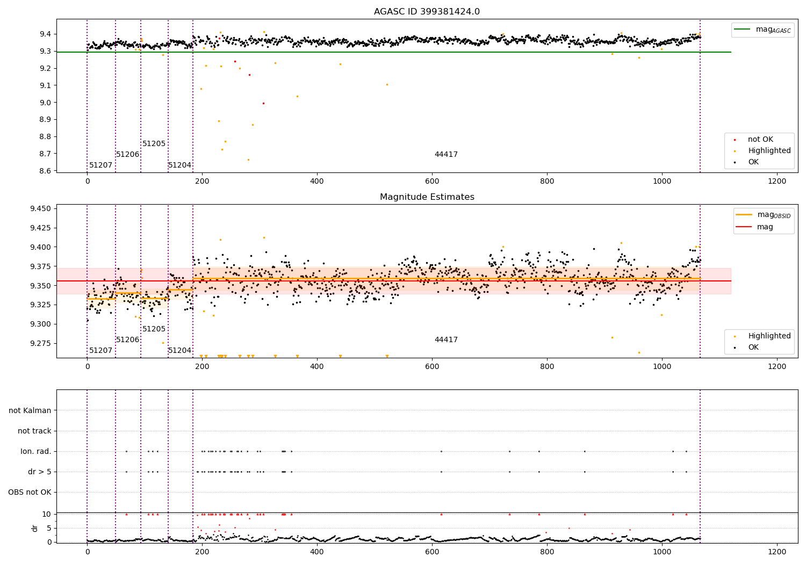Click obsid label 51204 in the AGASC ID plot
Image resolution: width=806 pixels, height=564 pixels.
180,165
